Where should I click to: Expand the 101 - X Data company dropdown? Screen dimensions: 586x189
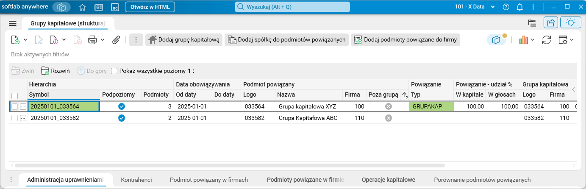(x=492, y=7)
